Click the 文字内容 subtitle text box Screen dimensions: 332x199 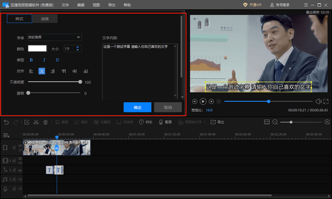coord(139,71)
